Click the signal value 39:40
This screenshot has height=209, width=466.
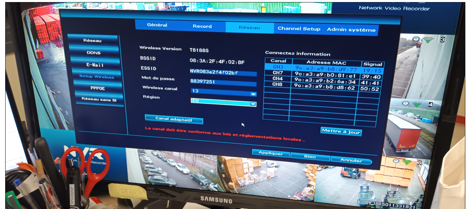tap(371, 77)
